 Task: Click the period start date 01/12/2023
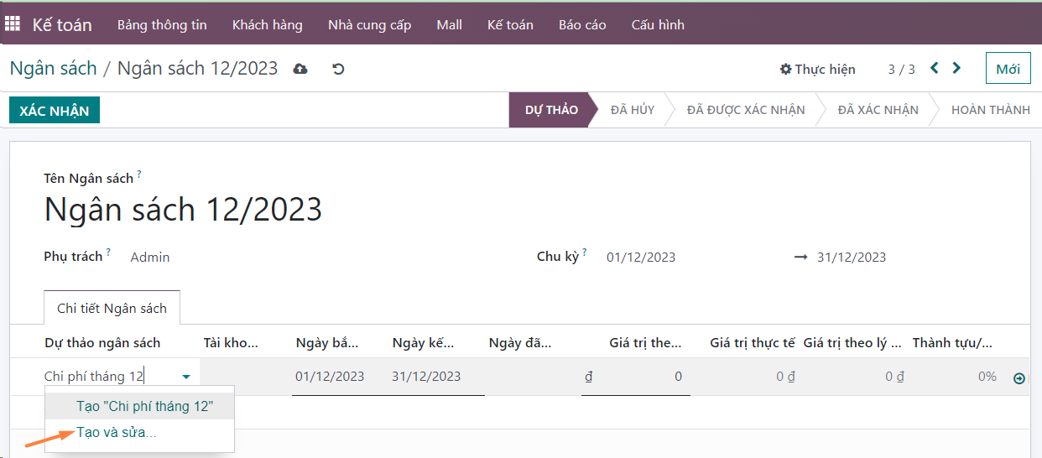[x=641, y=258]
